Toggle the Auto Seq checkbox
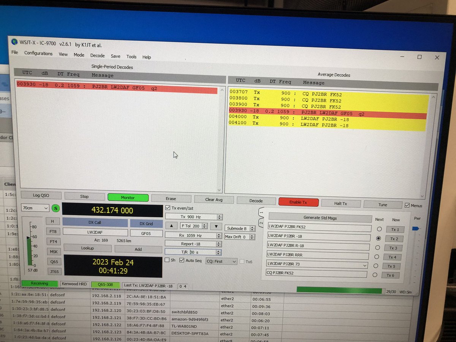 [x=182, y=261]
